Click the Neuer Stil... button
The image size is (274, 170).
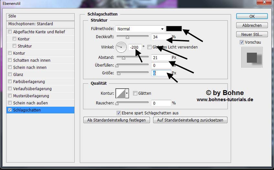point(252,34)
